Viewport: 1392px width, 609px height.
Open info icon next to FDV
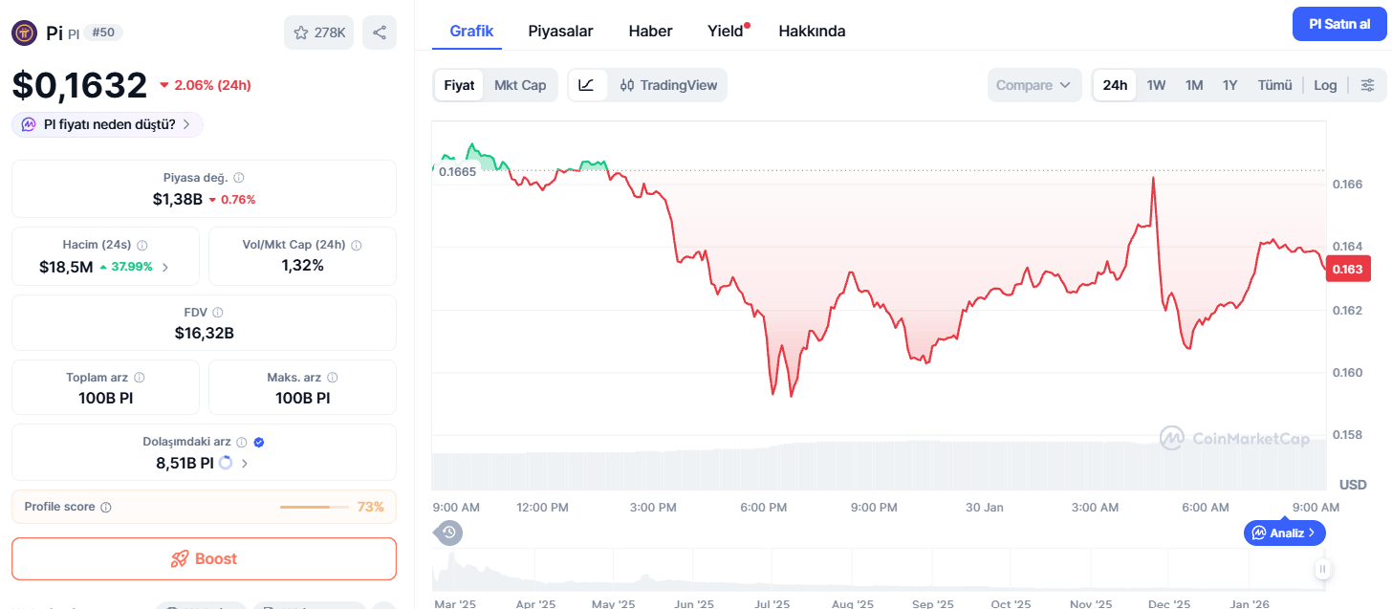218,313
